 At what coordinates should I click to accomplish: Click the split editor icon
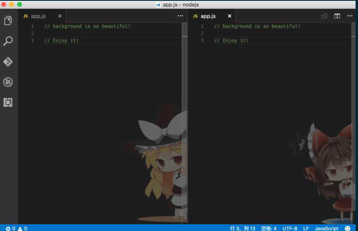[x=337, y=16]
